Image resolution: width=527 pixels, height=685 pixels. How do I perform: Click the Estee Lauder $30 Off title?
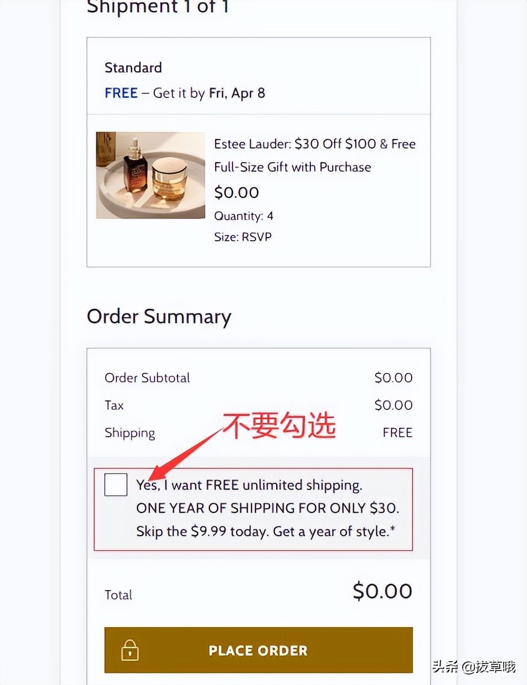pyautogui.click(x=315, y=155)
